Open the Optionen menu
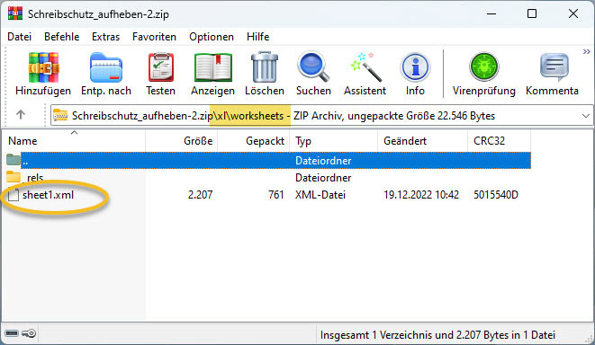The width and height of the screenshot is (595, 345). point(212,37)
